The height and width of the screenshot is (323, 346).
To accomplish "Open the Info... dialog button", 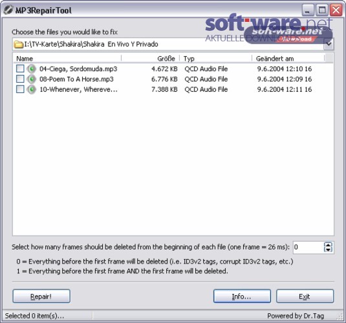I will pyautogui.click(x=242, y=297).
